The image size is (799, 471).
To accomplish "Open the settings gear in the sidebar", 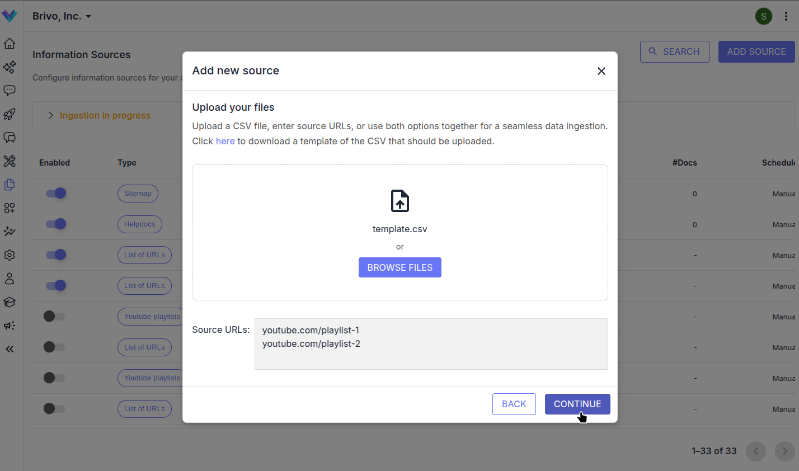I will [x=10, y=255].
